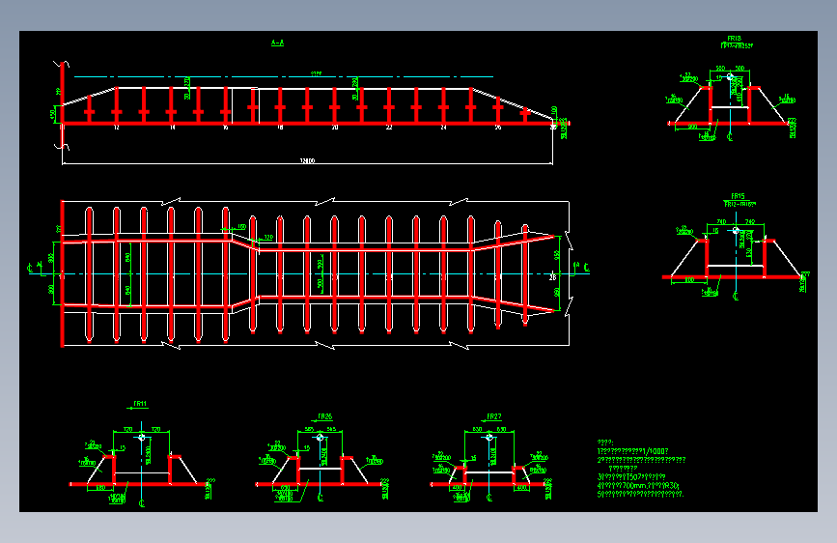Click frame number 24 under elevation view

pyautogui.click(x=443, y=128)
